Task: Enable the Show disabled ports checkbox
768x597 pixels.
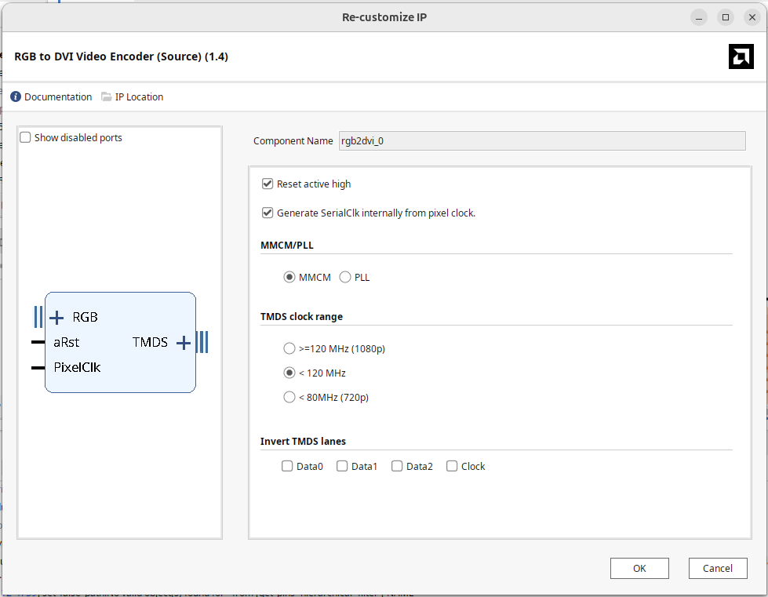Action: 26,138
